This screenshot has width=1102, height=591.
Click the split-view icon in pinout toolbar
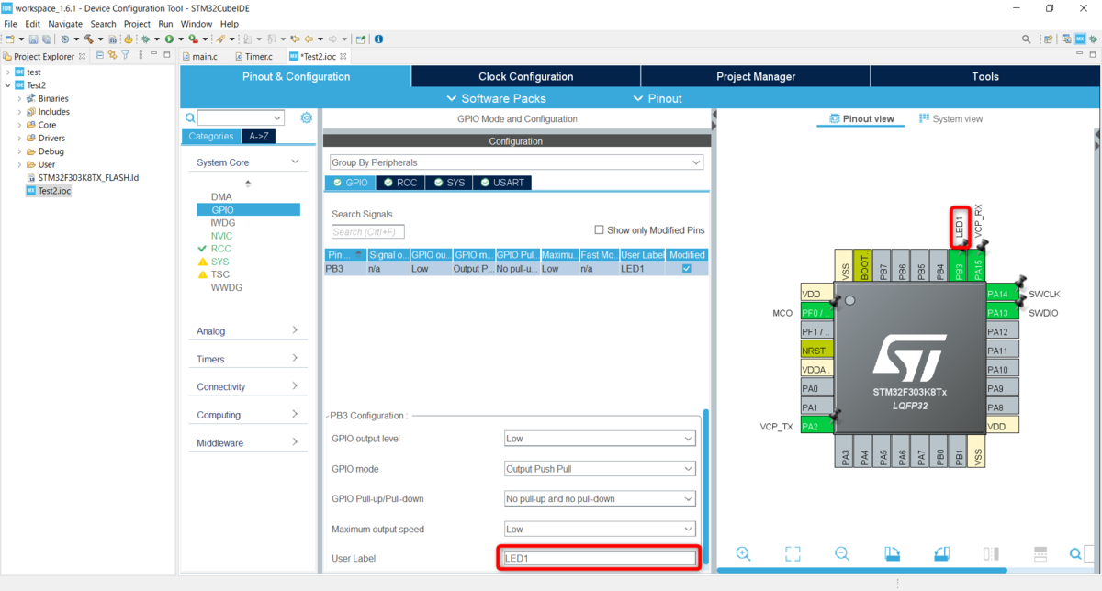coord(991,553)
